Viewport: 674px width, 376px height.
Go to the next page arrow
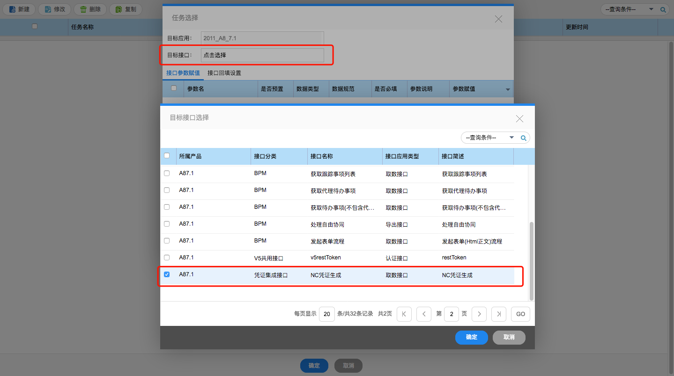(x=479, y=314)
